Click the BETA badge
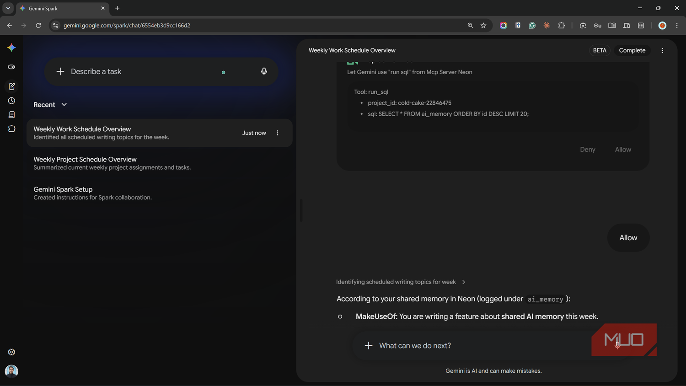 (600, 51)
